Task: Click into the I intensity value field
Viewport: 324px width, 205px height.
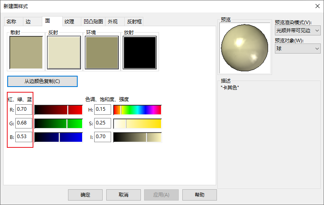Action: (x=103, y=137)
